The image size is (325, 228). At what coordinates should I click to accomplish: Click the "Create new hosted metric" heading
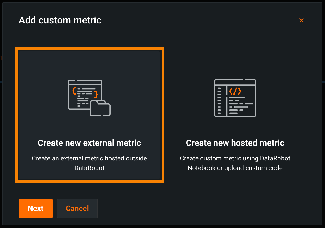[235, 143]
